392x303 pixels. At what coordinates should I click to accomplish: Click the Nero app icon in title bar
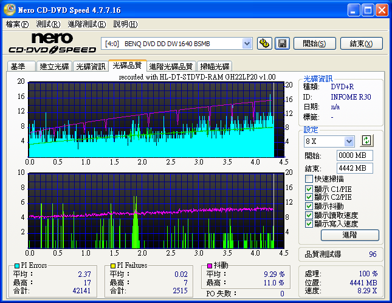[x=9, y=10]
